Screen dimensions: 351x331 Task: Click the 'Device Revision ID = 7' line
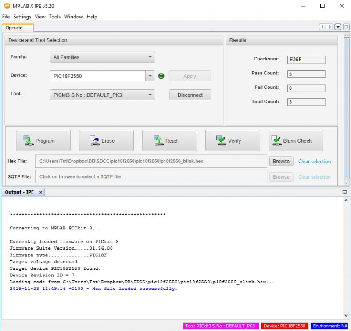pyautogui.click(x=42, y=275)
